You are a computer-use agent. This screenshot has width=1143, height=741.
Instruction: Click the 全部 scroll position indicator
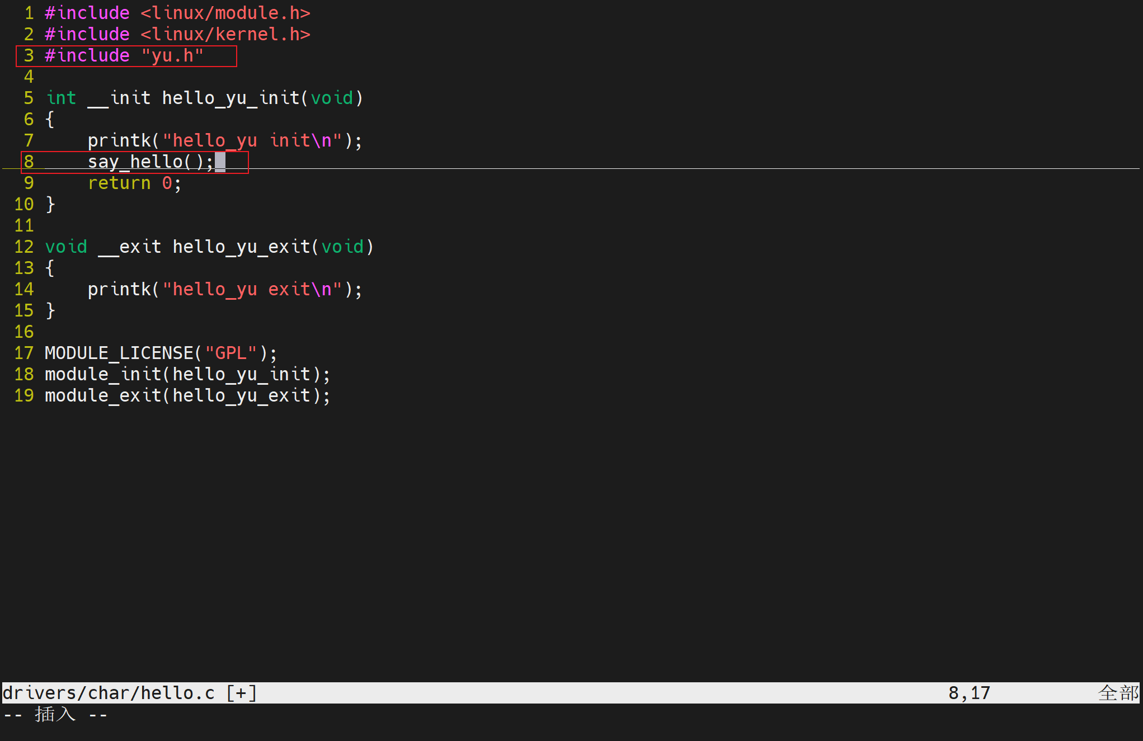(x=1118, y=693)
